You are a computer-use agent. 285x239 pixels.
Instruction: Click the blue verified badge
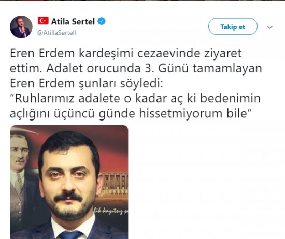coord(102,21)
